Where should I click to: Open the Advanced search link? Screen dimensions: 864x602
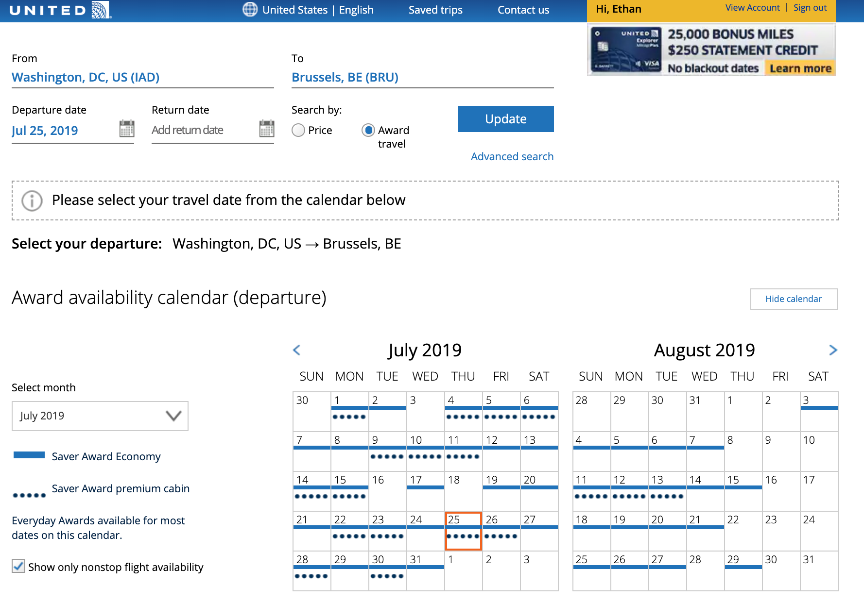[512, 156]
